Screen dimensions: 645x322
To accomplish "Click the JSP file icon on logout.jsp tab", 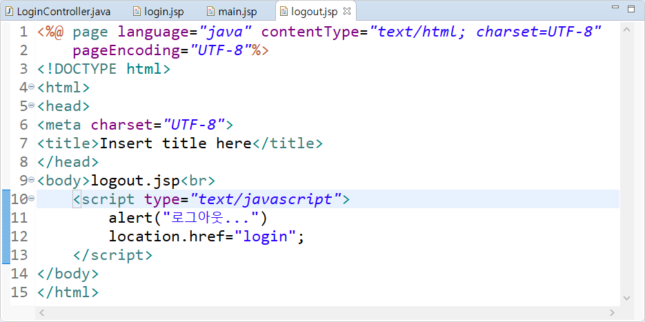I will 284,11.
